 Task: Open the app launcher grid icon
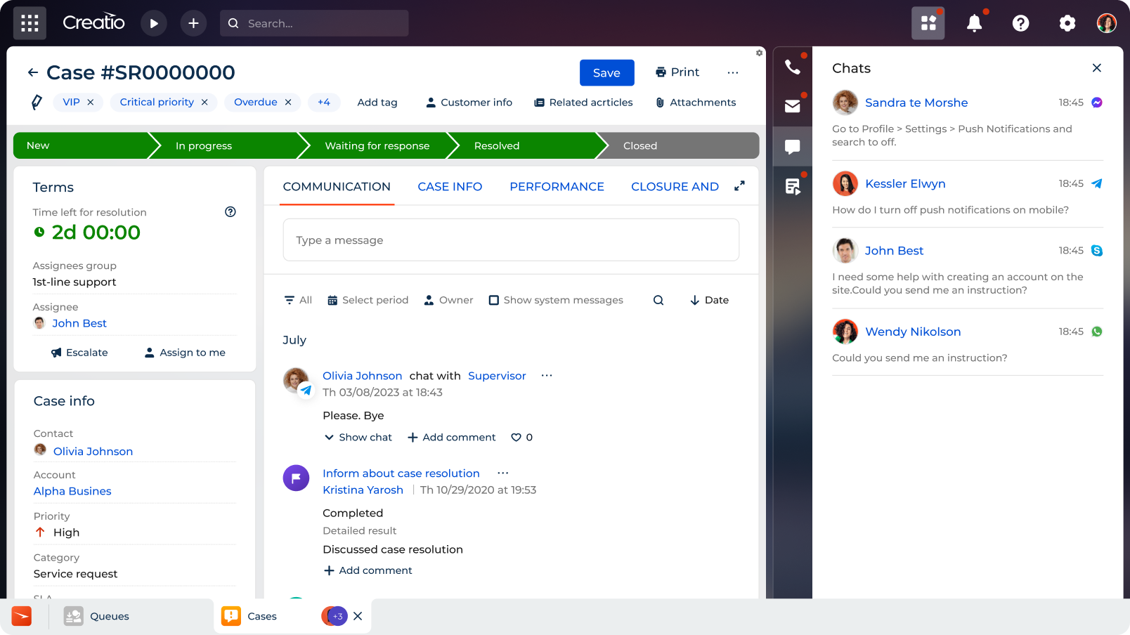pos(30,23)
